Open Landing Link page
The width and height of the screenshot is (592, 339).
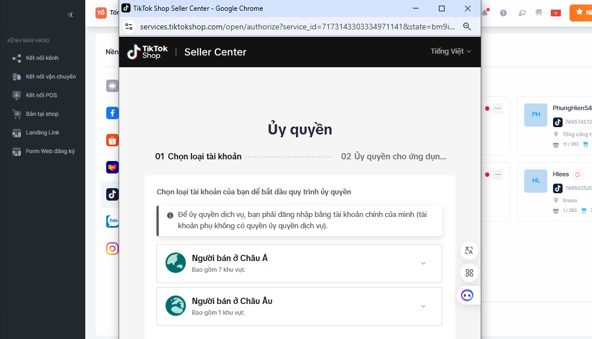(x=42, y=133)
